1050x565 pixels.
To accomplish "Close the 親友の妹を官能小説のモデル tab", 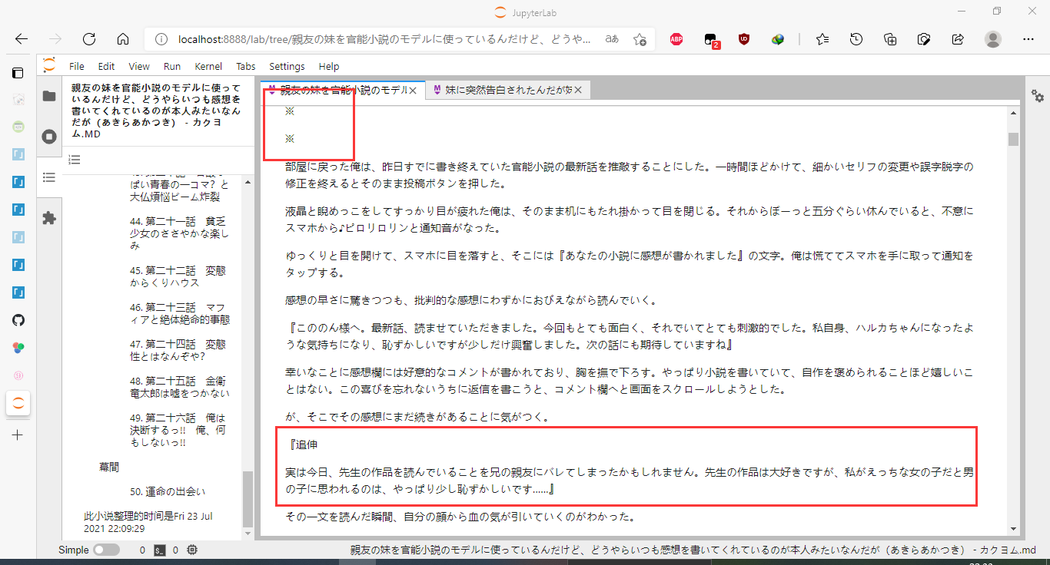I will click(x=413, y=91).
